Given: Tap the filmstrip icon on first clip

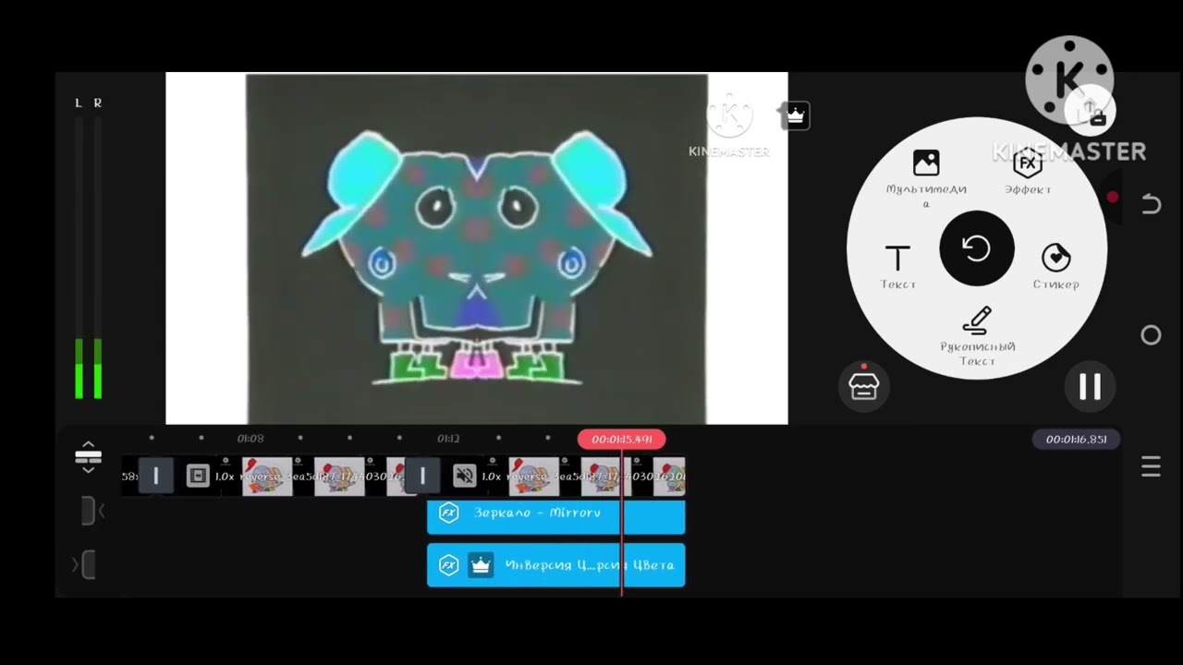Looking at the screenshot, I should click(x=197, y=476).
